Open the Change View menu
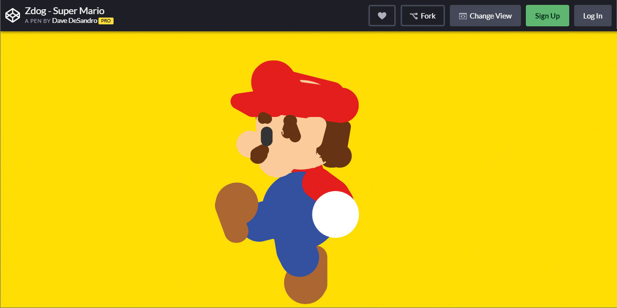Screen dimensions: 617x308 coord(485,16)
